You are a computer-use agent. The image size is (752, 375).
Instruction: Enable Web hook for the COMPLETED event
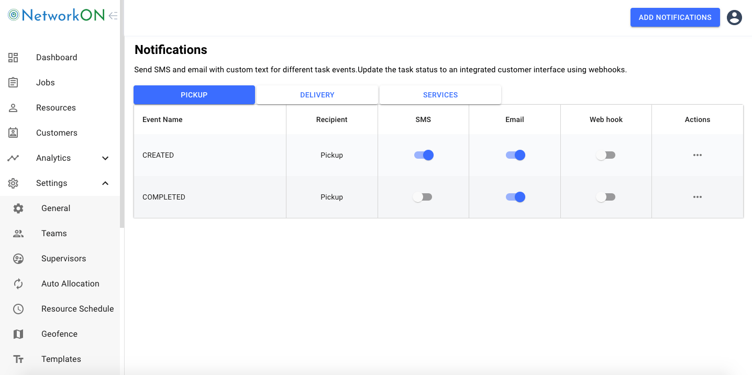click(x=606, y=197)
